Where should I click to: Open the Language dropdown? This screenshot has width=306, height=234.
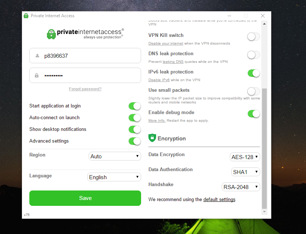click(114, 177)
